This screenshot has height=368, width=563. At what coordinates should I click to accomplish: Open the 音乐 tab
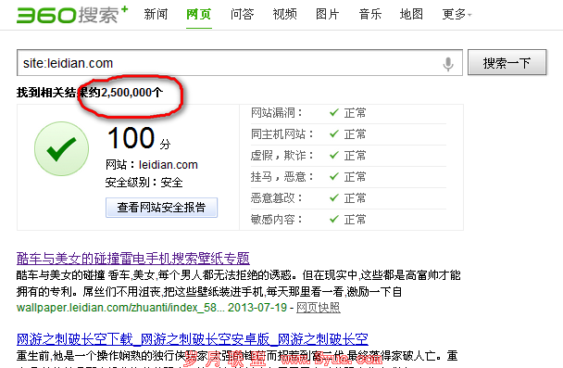(370, 15)
